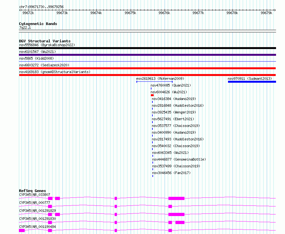Viewport: 285px width, 234px height.
Task: Open nsv3416384 (Audano2019) variant
Action: pyautogui.click(x=174, y=99)
